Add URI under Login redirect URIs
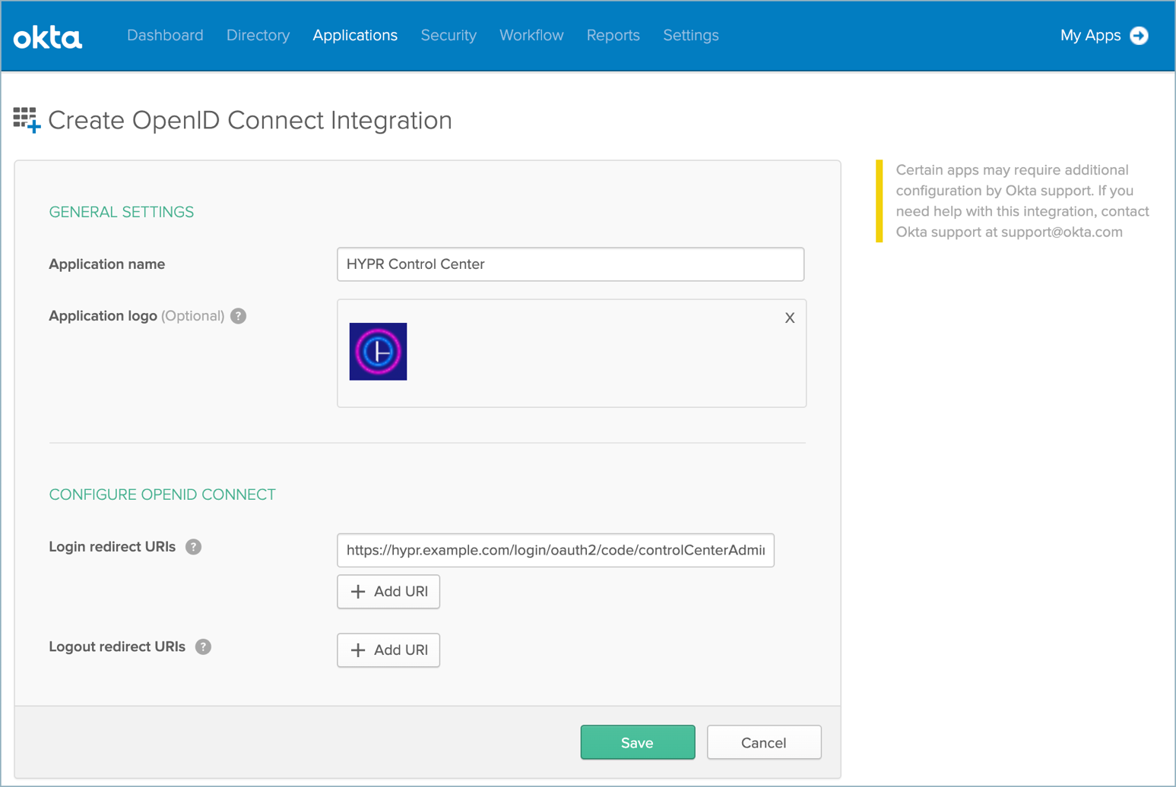Image resolution: width=1176 pixels, height=787 pixels. click(388, 592)
